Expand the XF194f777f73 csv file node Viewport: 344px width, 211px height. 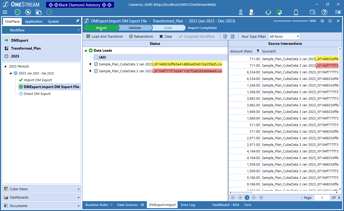[90, 71]
